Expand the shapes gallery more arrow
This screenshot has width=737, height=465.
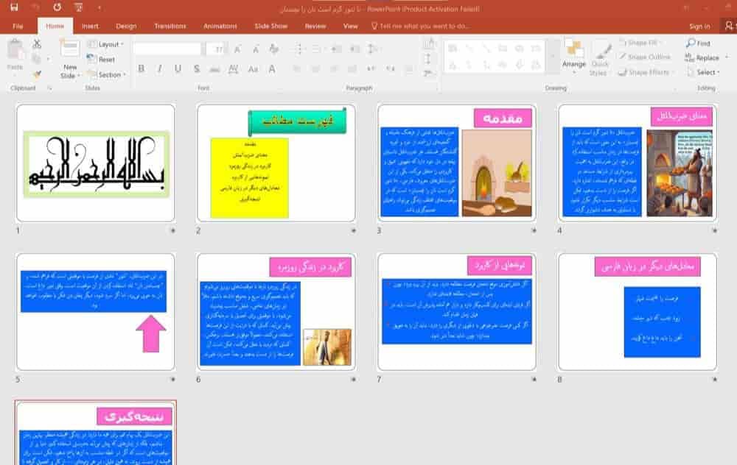tap(552, 56)
